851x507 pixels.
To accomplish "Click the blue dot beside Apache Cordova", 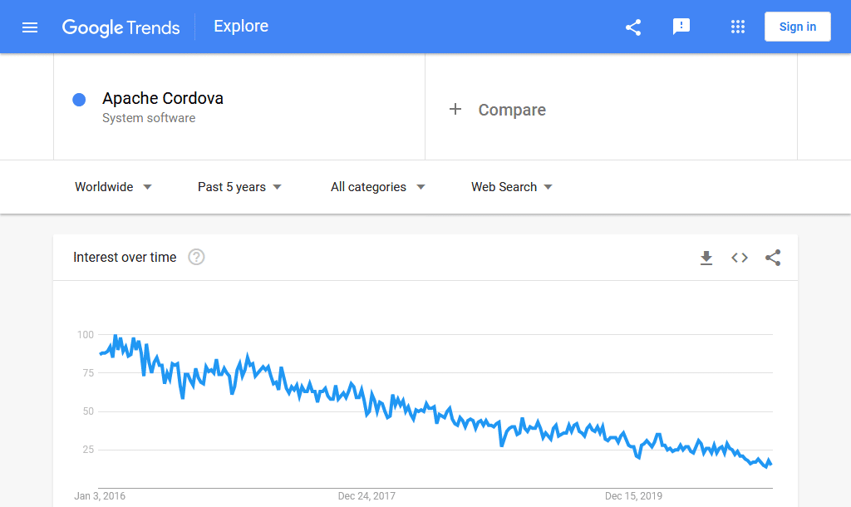I will pyautogui.click(x=79, y=99).
